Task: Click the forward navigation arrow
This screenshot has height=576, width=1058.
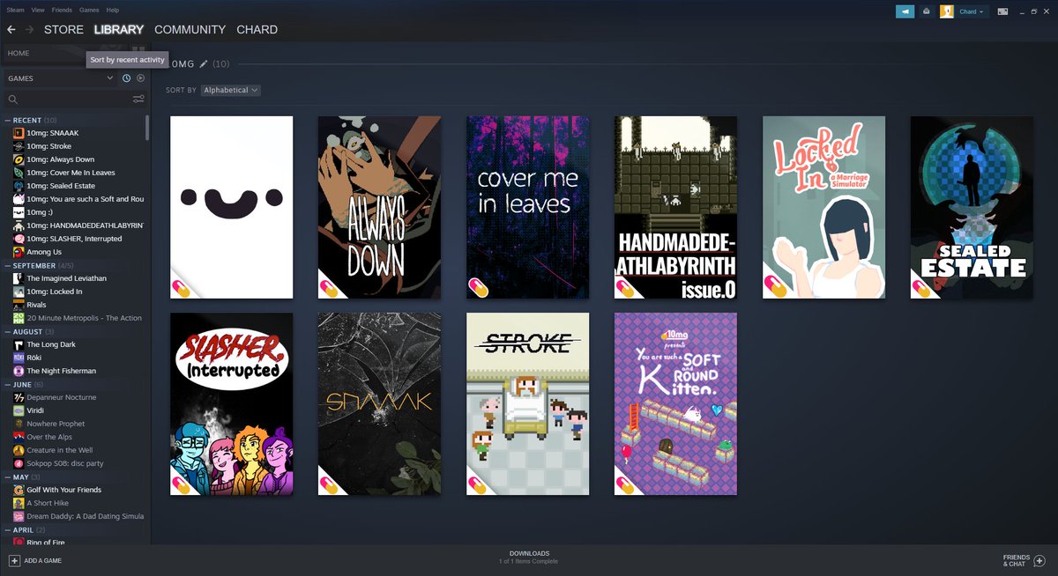Action: pyautogui.click(x=30, y=30)
